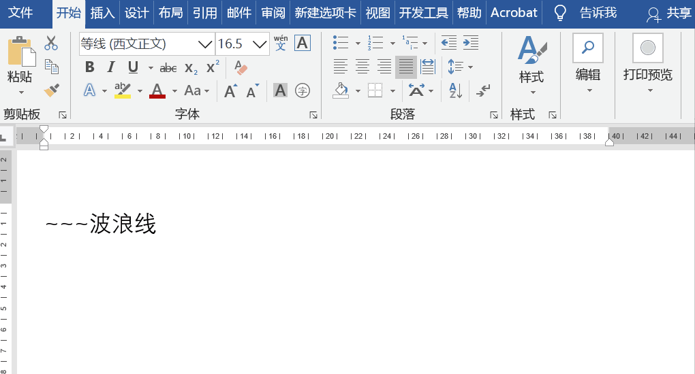Toggle Bold formatting
Screen dimensions: 695x374
click(x=89, y=67)
